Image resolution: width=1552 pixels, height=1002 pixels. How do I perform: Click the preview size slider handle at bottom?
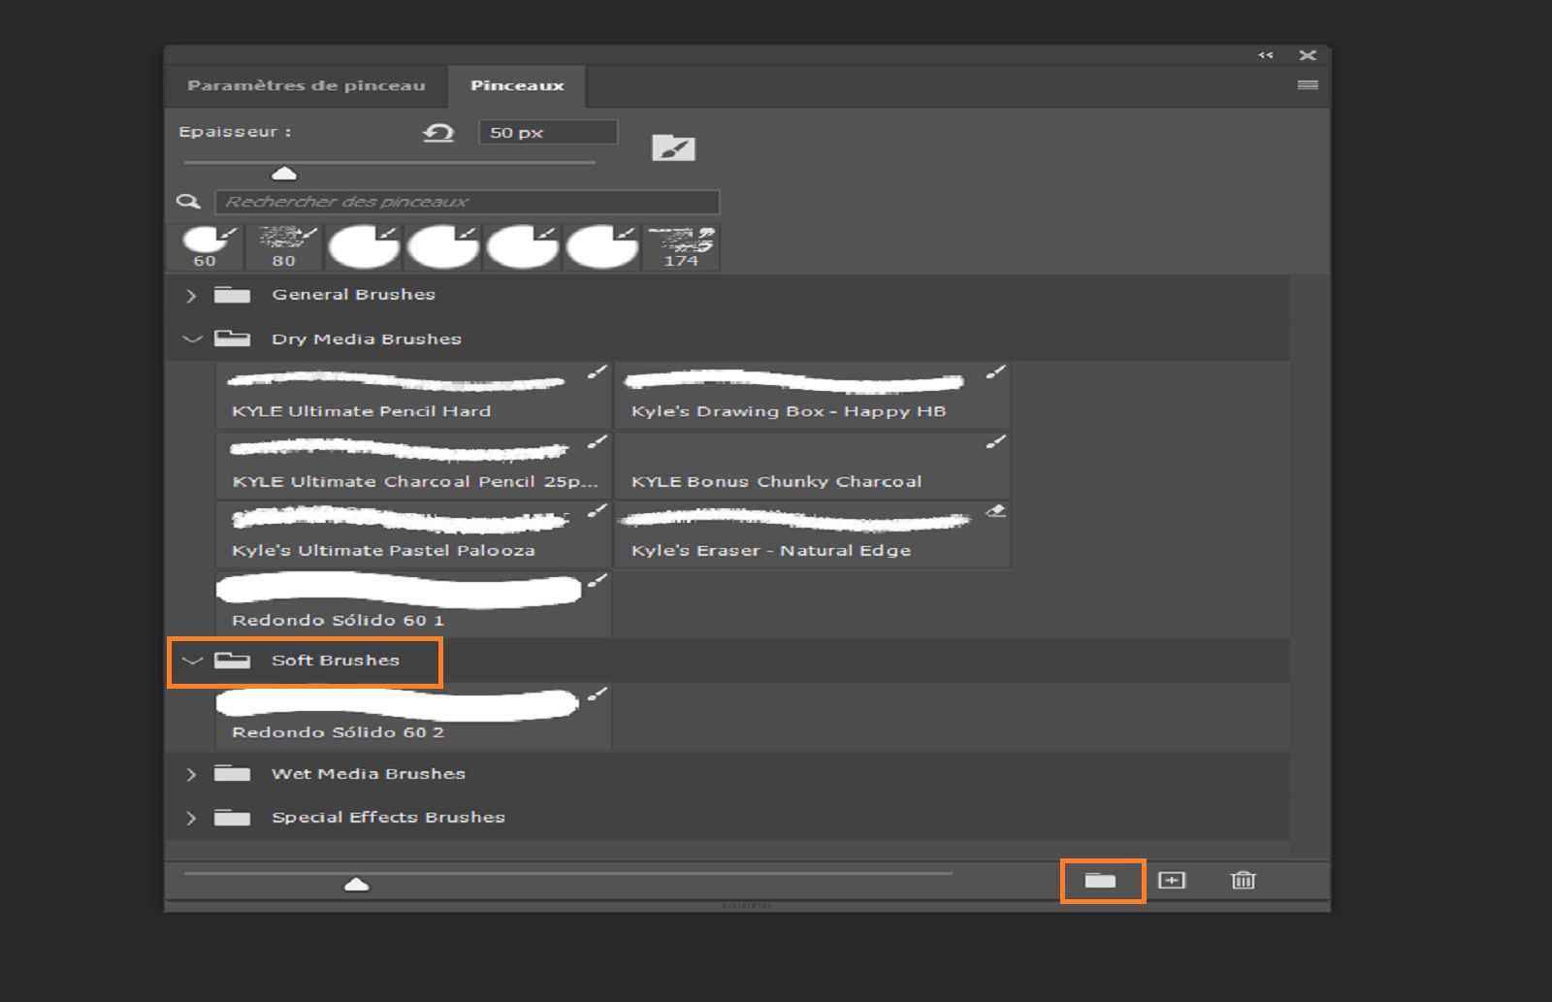[357, 884]
